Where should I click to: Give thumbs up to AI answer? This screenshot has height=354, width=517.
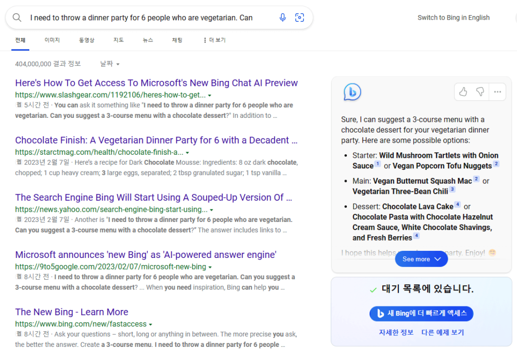pos(463,92)
